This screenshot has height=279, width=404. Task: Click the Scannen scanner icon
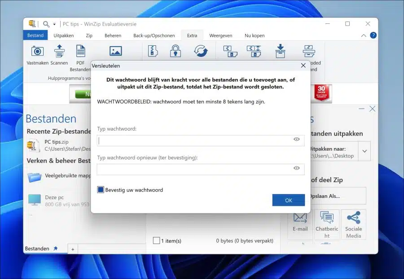pos(59,51)
